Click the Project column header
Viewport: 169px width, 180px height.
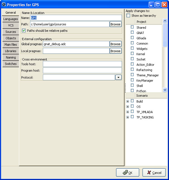pos(148,22)
